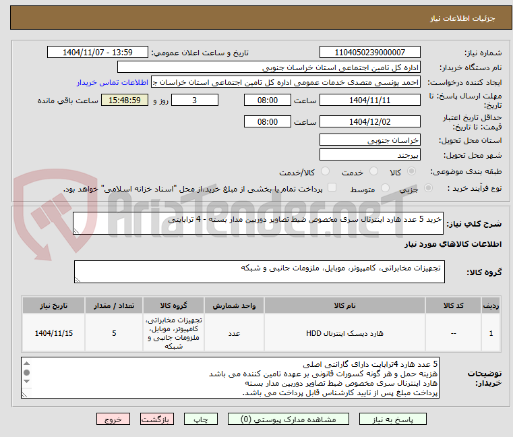Click the price validity time 08:00 field

pyautogui.click(x=268, y=122)
